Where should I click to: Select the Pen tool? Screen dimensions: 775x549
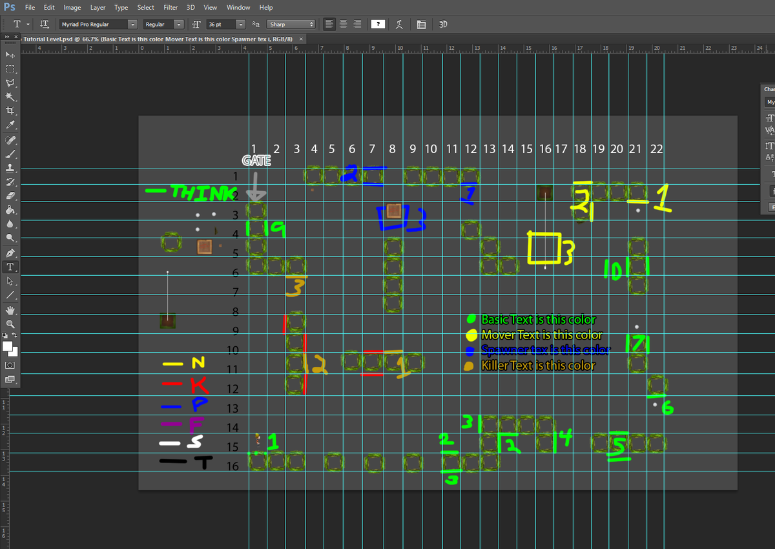[x=10, y=254]
